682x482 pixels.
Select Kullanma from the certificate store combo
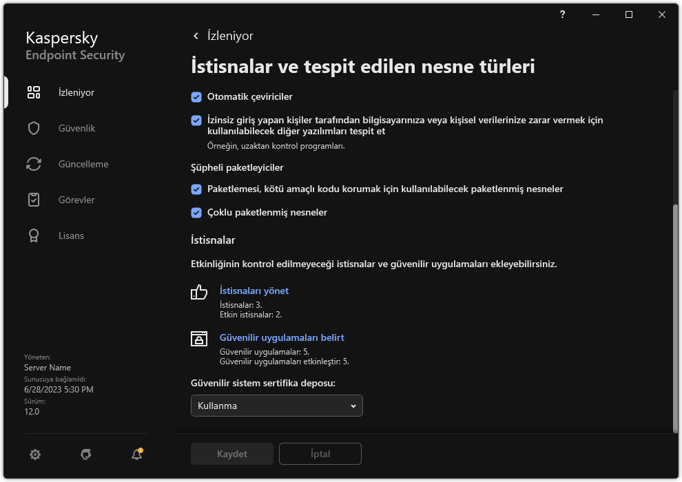click(276, 406)
